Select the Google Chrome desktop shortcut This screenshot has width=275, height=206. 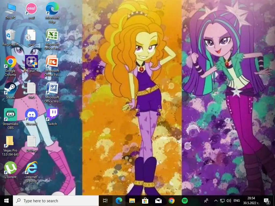click(10, 66)
